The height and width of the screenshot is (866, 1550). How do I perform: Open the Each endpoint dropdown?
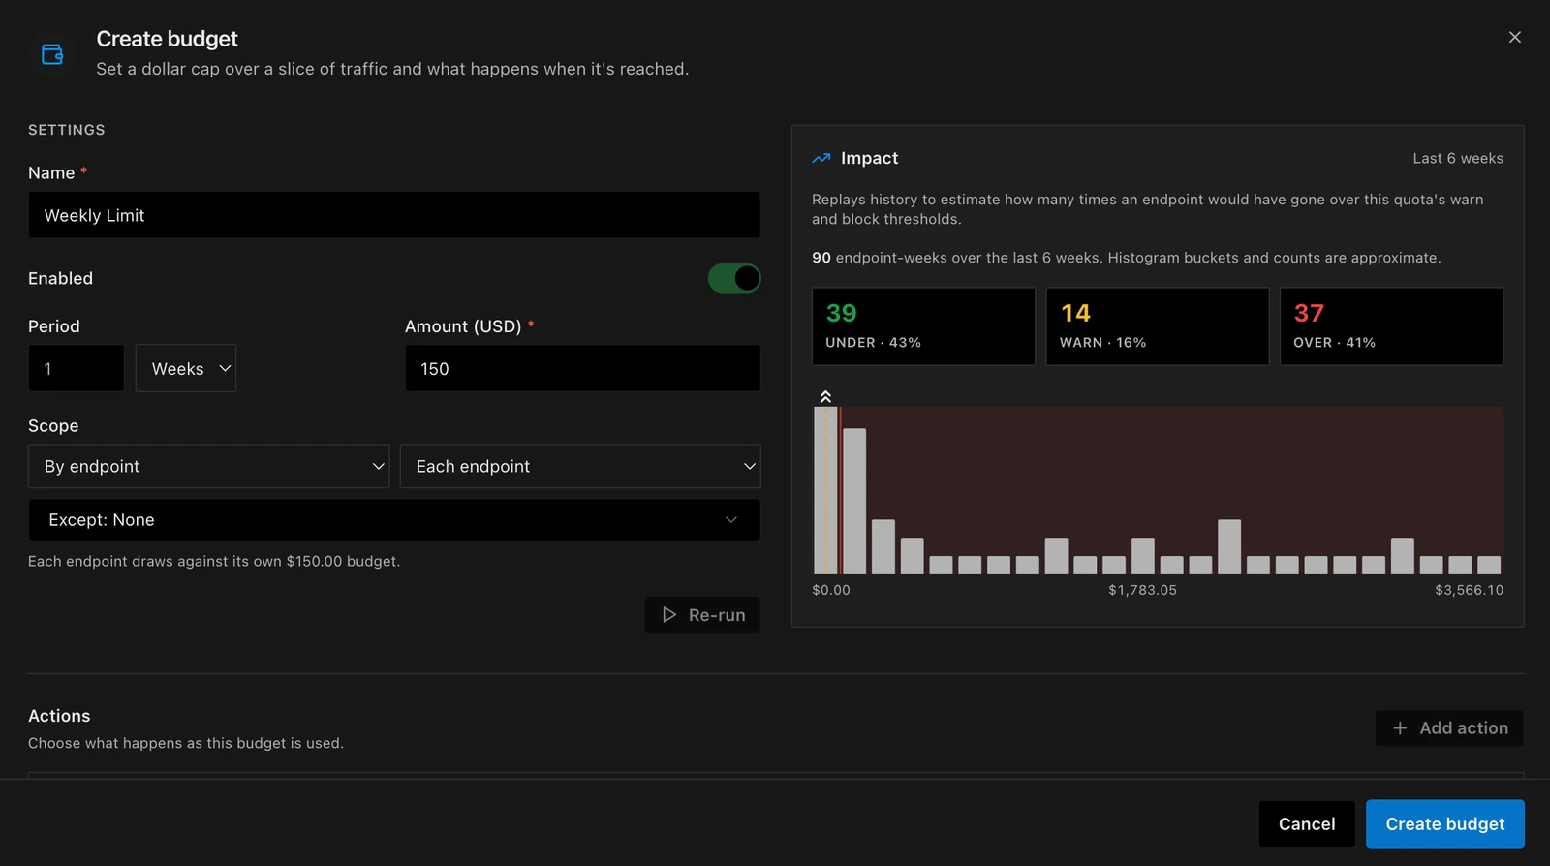pyautogui.click(x=580, y=466)
